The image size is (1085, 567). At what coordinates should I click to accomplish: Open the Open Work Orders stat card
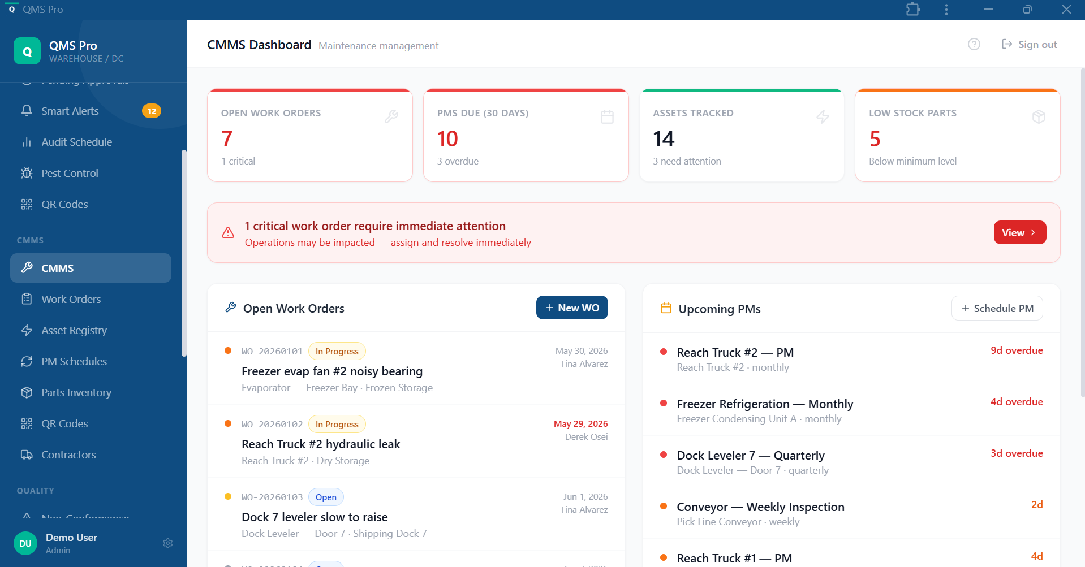click(x=310, y=135)
